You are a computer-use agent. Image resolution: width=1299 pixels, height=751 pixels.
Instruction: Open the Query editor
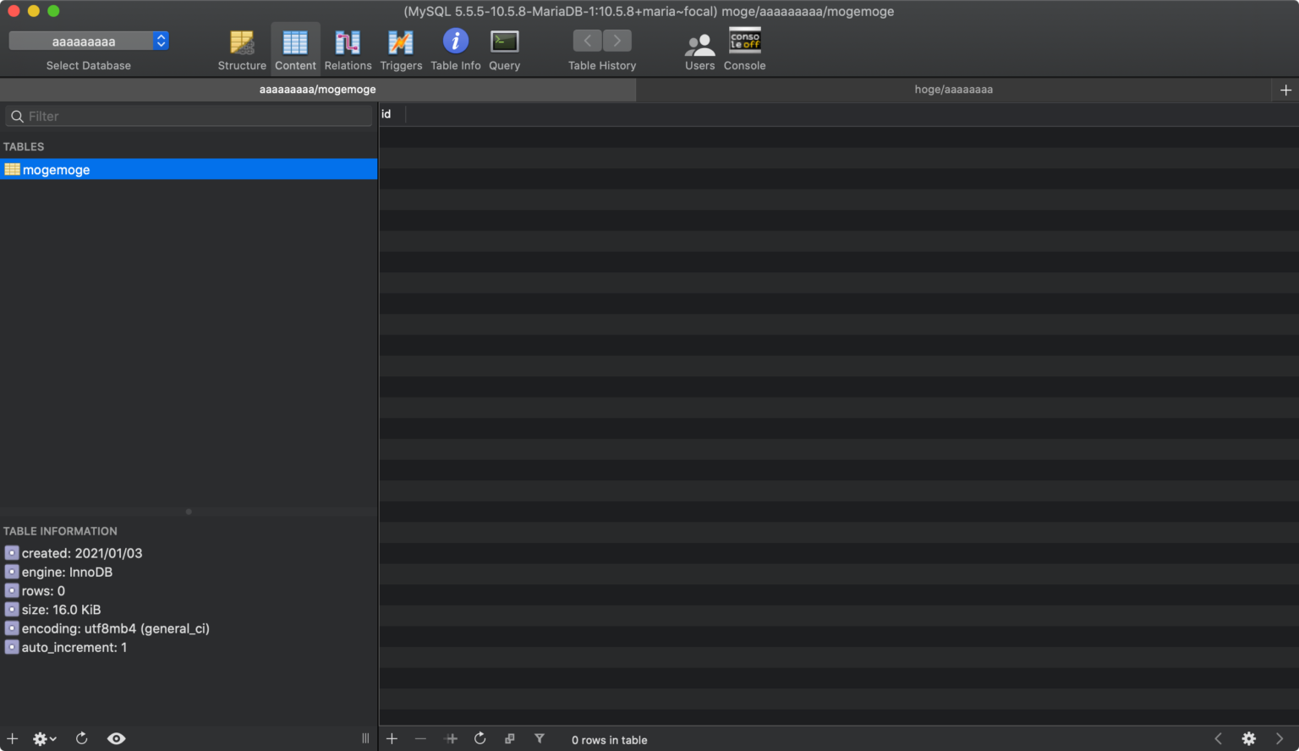(x=504, y=50)
